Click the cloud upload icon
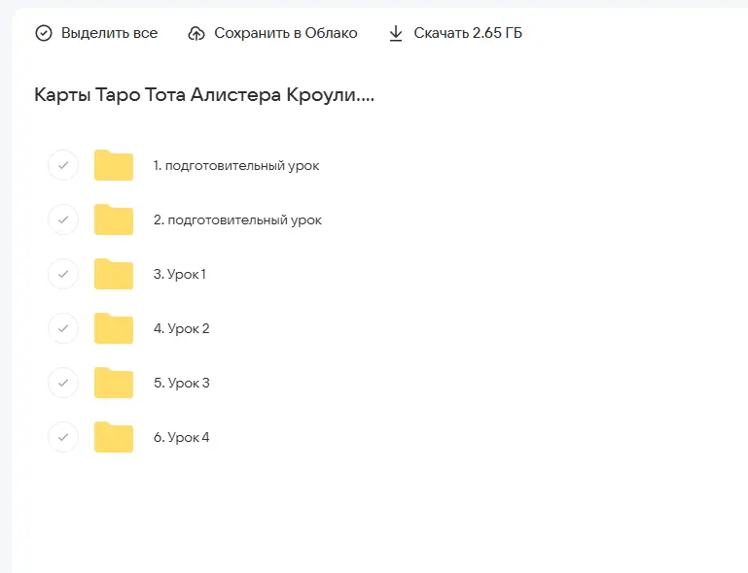The height and width of the screenshot is (573, 748). tap(196, 34)
